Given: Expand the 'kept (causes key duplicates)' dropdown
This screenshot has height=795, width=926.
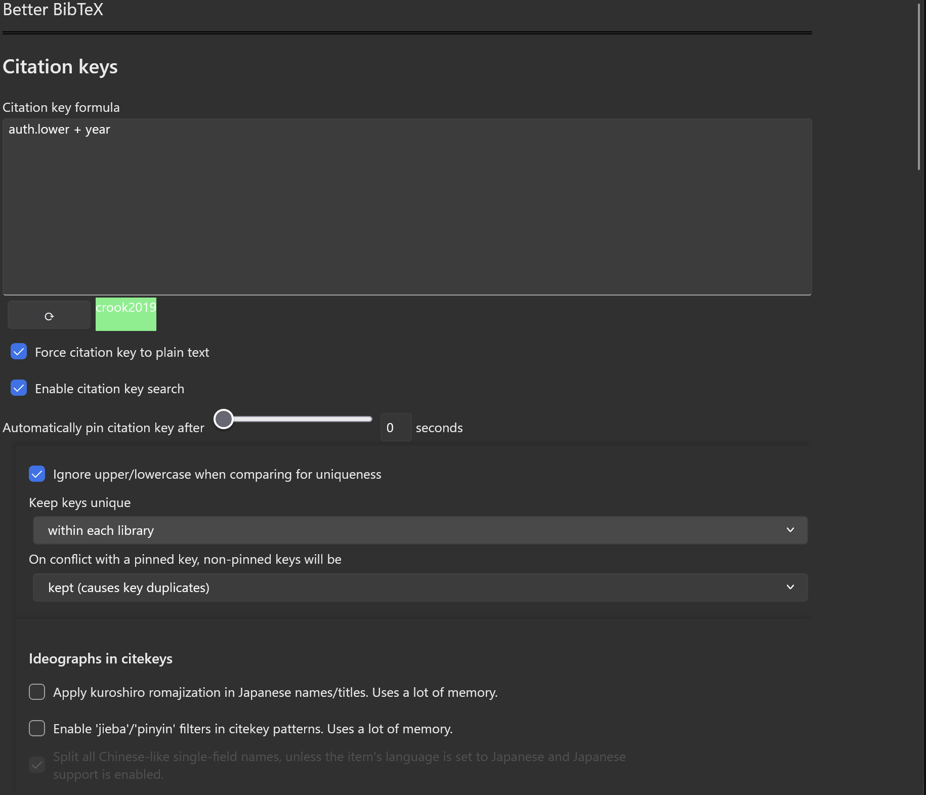Looking at the screenshot, I should pos(420,588).
